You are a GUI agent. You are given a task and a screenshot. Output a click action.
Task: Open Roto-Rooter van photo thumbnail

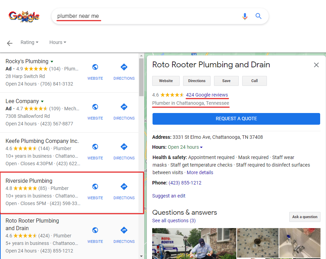[x=194, y=244]
